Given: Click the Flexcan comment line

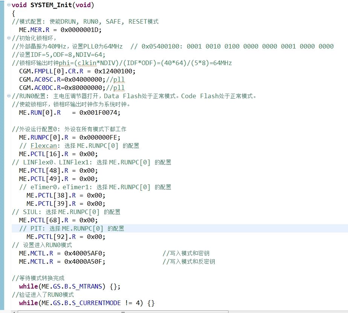Looking at the screenshot, I should point(79,146).
